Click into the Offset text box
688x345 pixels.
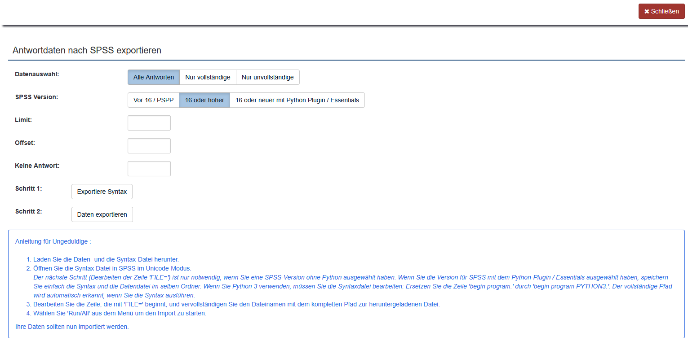point(149,146)
